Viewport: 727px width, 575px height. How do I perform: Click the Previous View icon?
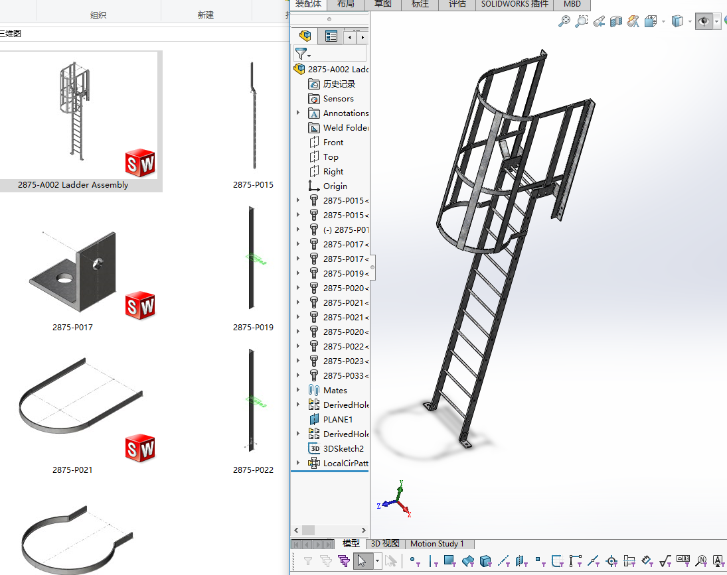[x=599, y=22]
